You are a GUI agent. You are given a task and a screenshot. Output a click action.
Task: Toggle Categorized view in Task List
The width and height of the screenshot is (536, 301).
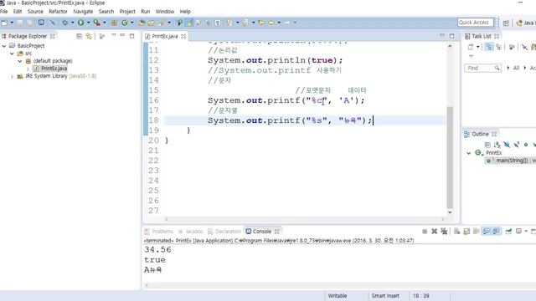point(489,47)
